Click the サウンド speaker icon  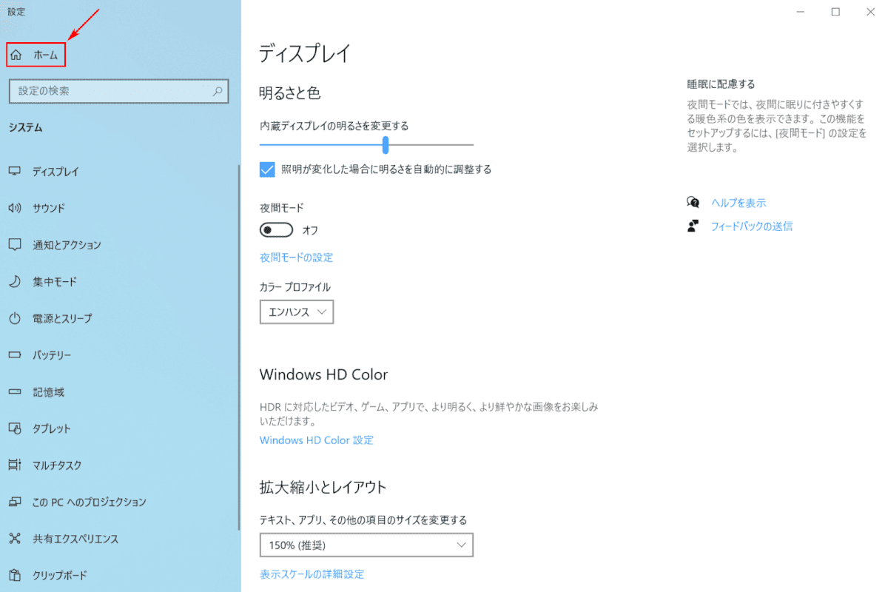16,208
